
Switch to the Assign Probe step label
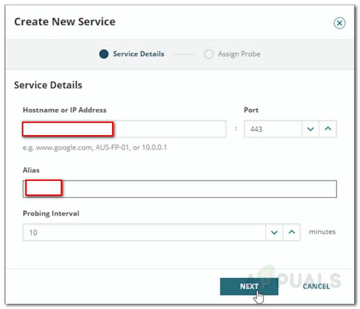(239, 54)
